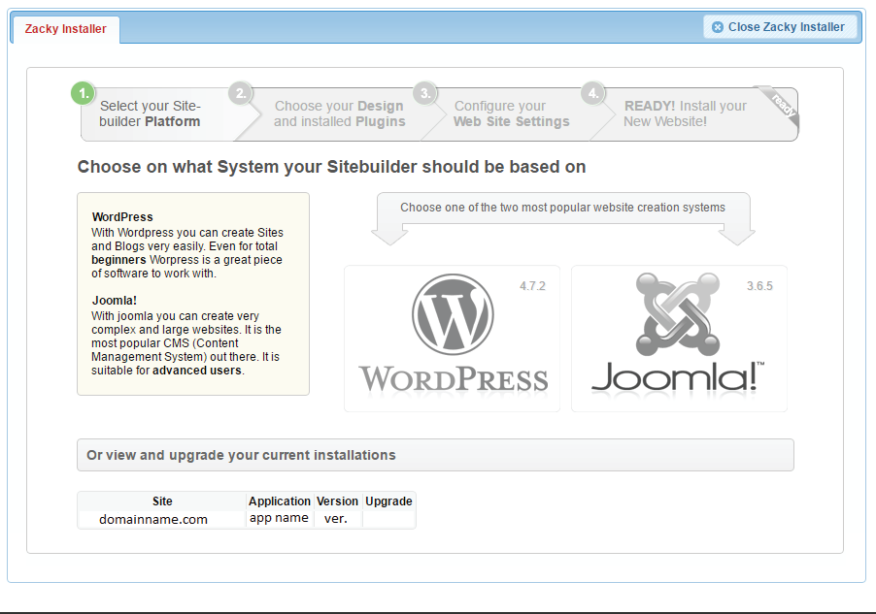Click the grey step 4 number badge

point(592,93)
